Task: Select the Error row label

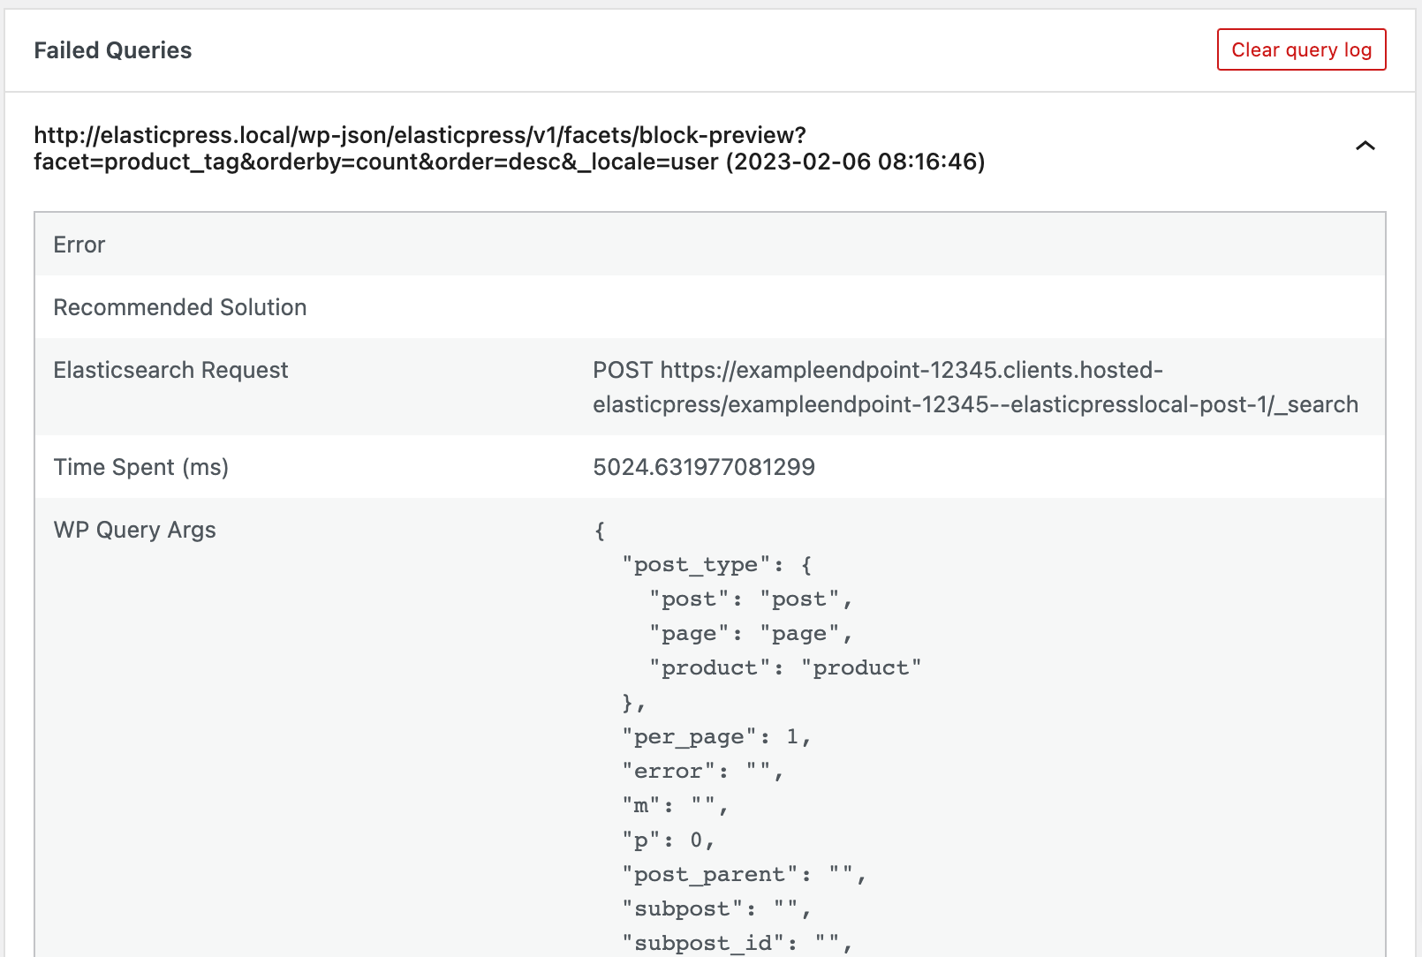Action: pos(79,245)
